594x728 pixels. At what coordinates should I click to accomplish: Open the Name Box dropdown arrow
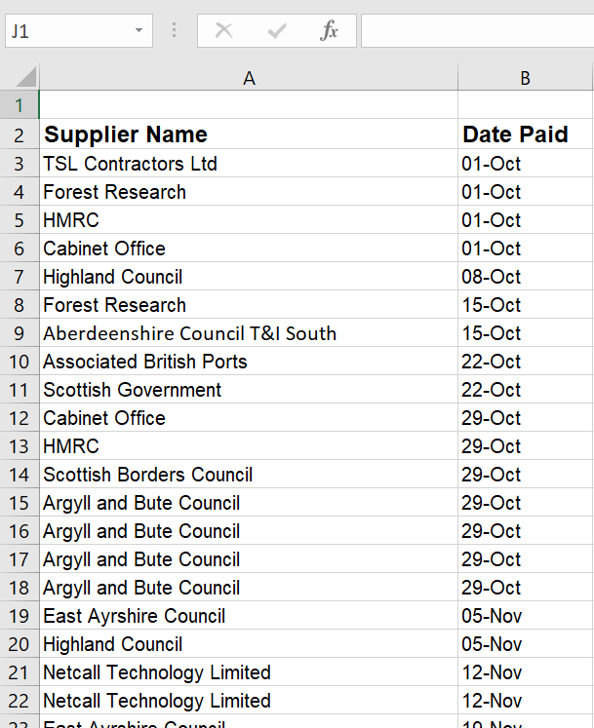pyautogui.click(x=139, y=31)
